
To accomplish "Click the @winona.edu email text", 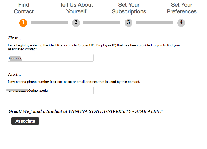I will [x=38, y=90].
